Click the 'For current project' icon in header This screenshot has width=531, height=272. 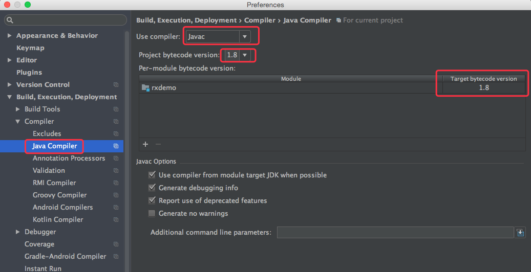338,20
